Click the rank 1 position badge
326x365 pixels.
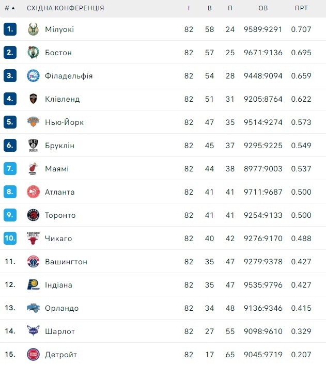coord(10,29)
